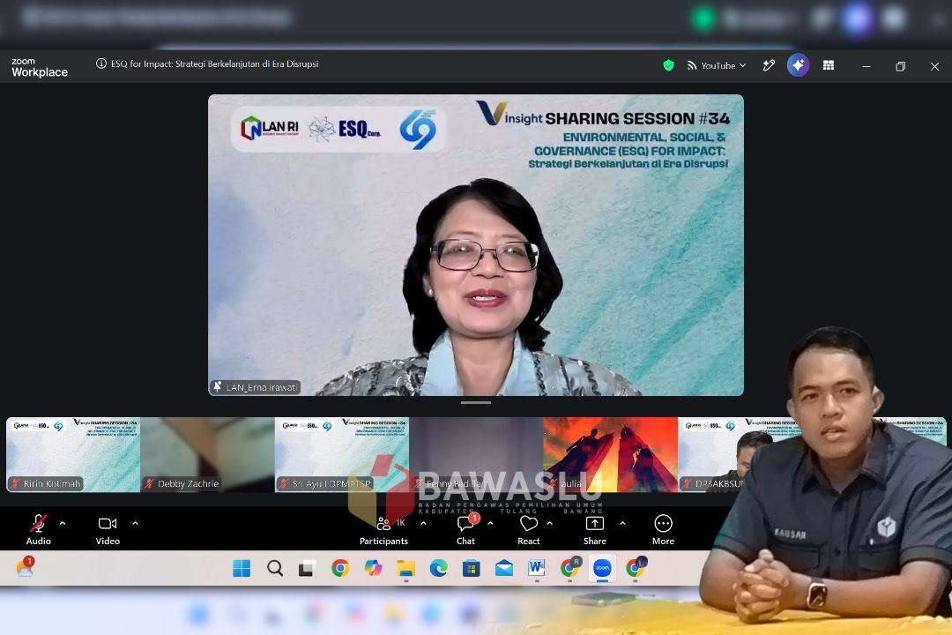
Task: Open the React emoji menu
Action: [529, 529]
